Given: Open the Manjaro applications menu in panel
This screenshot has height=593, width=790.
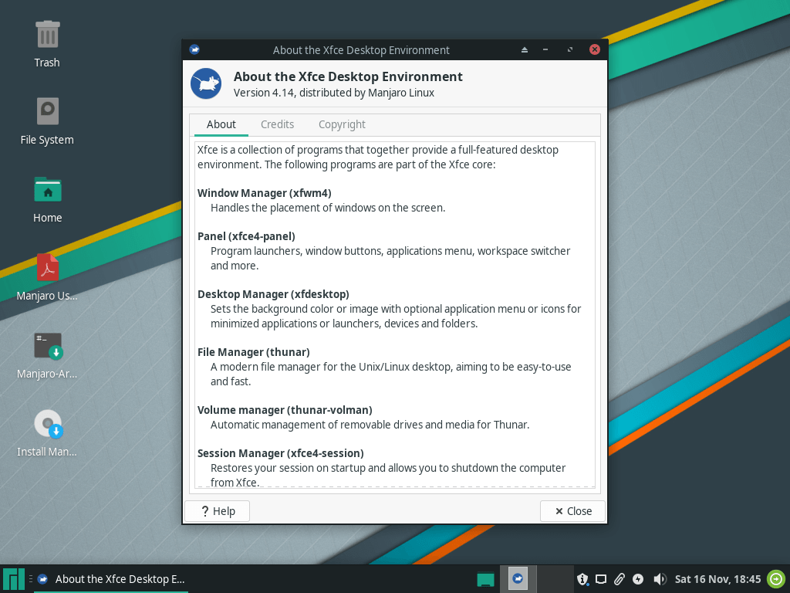Looking at the screenshot, I should point(14,580).
